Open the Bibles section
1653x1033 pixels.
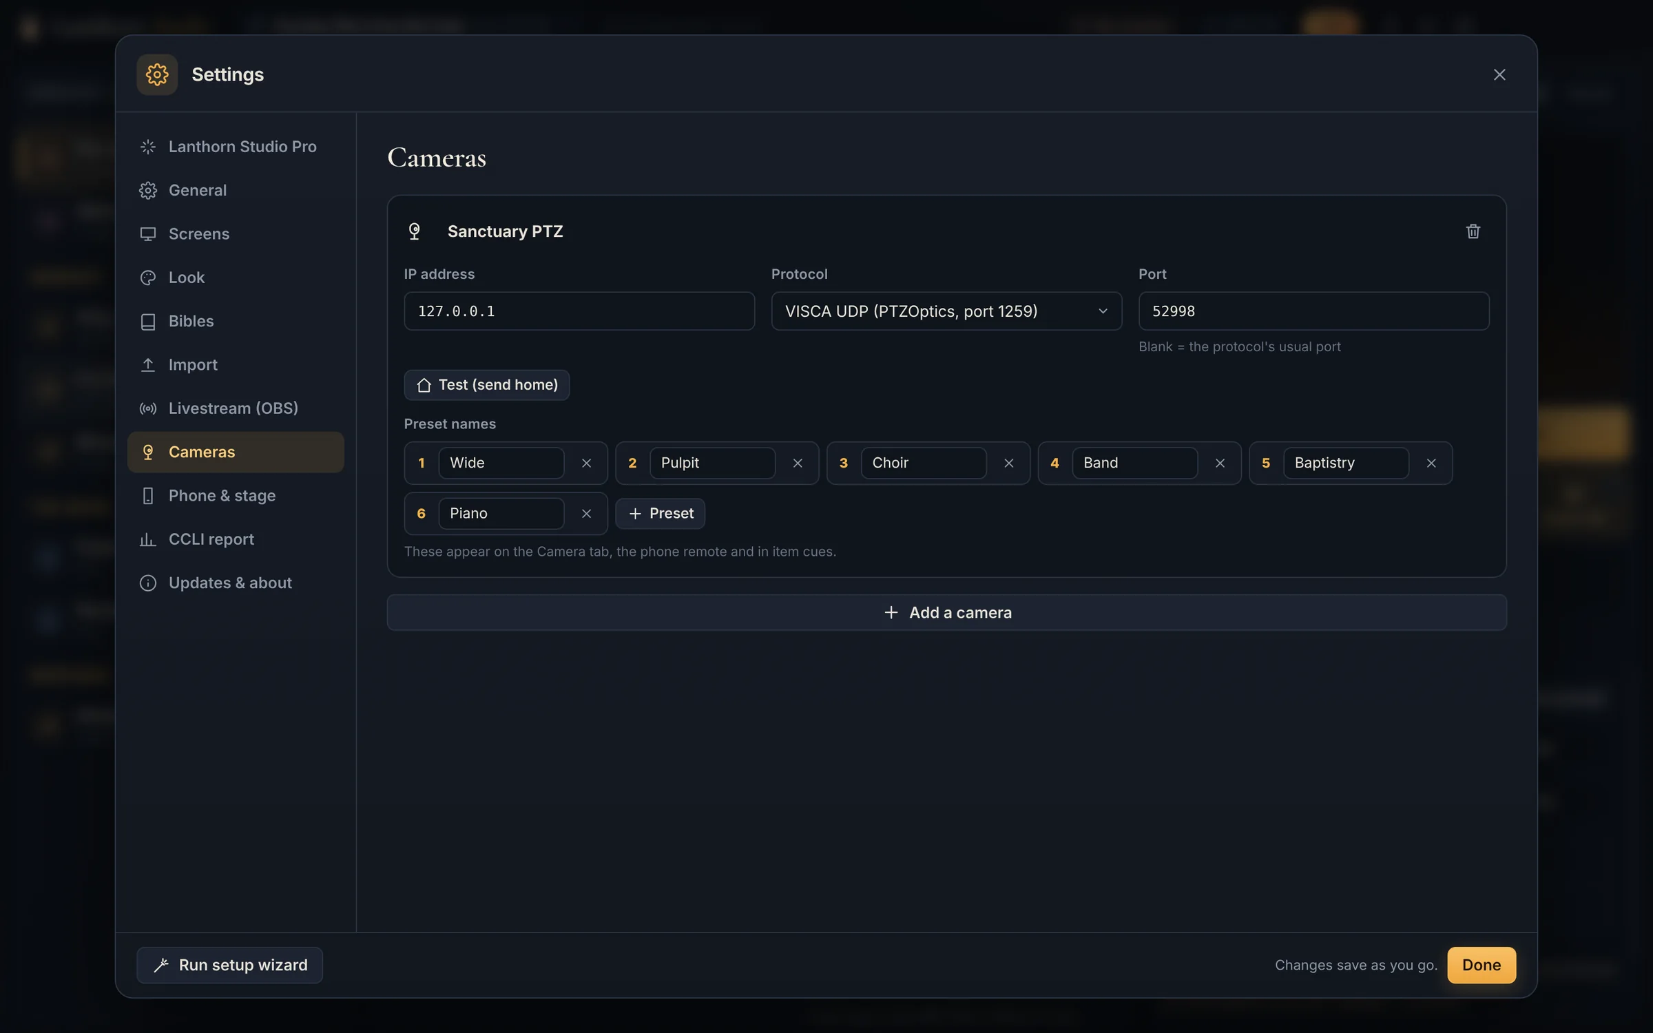(236, 321)
